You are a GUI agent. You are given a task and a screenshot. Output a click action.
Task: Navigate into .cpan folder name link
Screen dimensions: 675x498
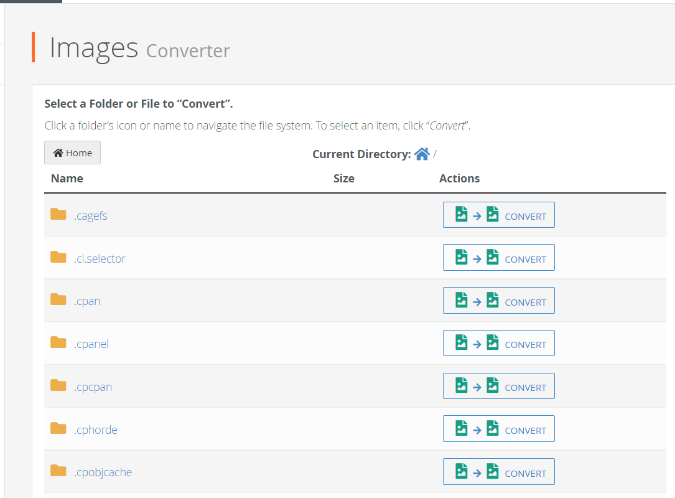click(87, 301)
